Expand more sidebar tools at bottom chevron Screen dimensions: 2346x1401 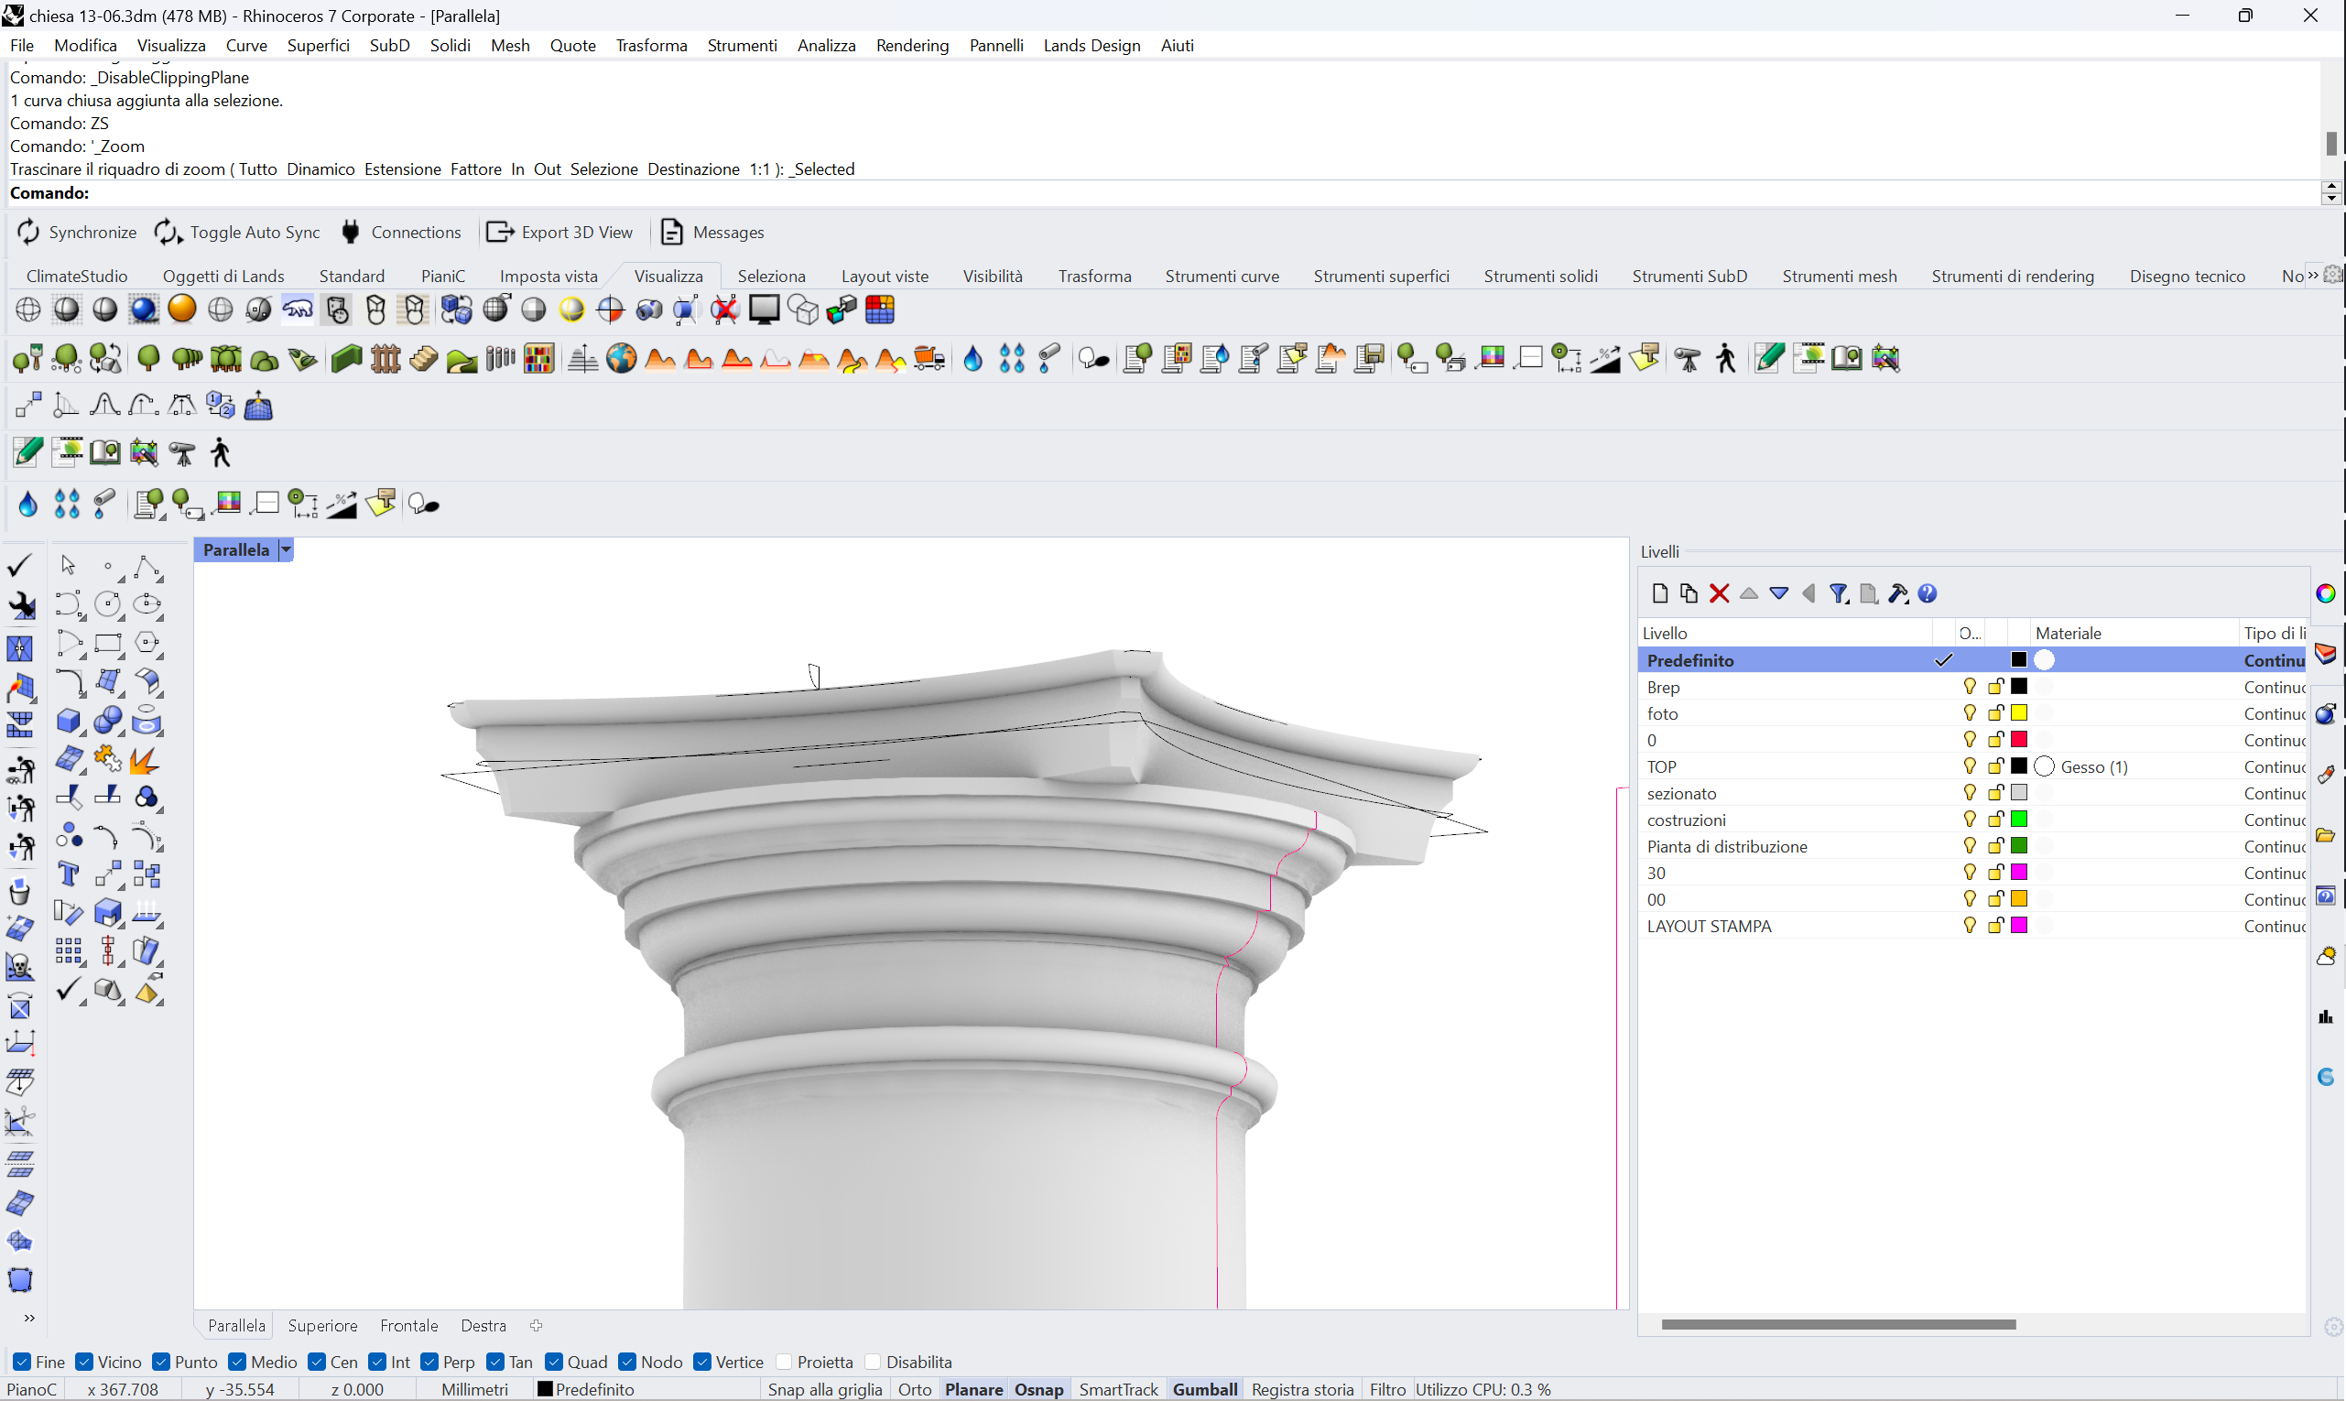tap(29, 1318)
